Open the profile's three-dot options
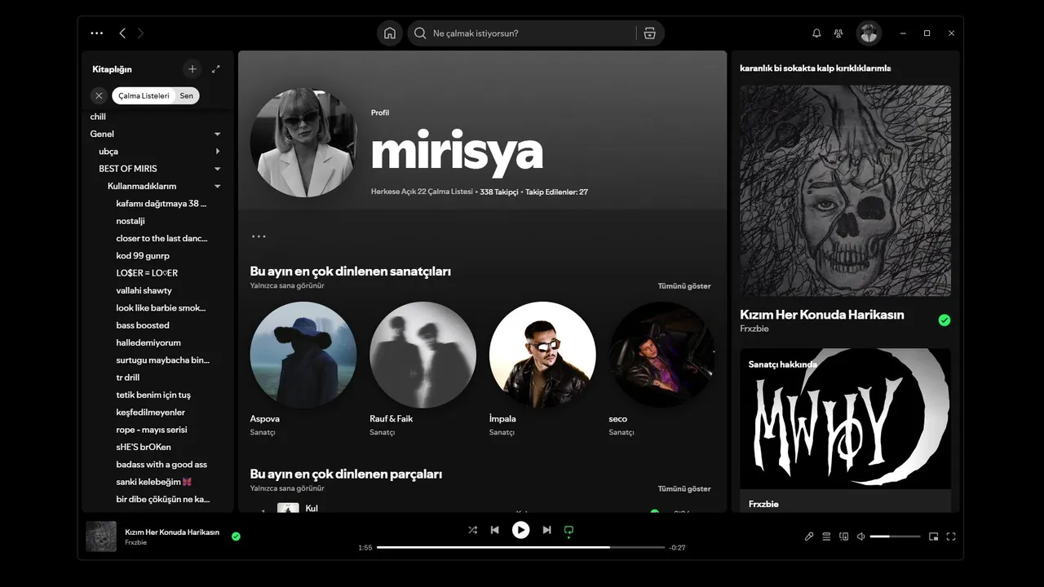The image size is (1044, 587). tap(259, 236)
